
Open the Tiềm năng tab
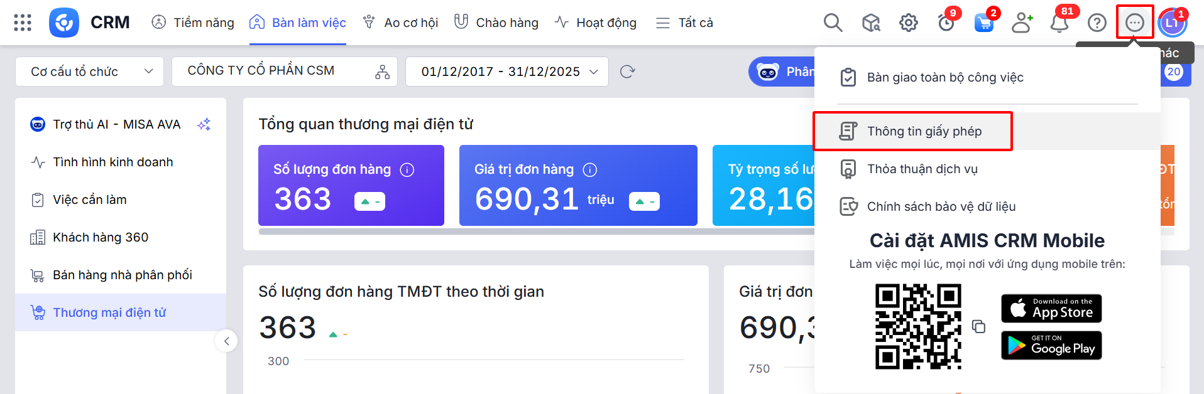[x=193, y=23]
